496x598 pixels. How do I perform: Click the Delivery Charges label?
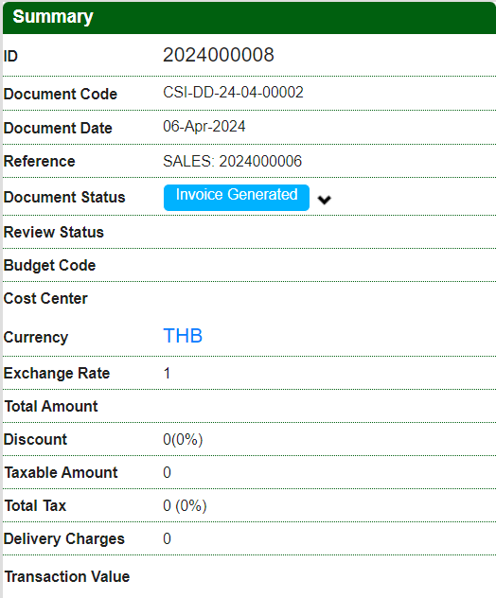coord(64,539)
